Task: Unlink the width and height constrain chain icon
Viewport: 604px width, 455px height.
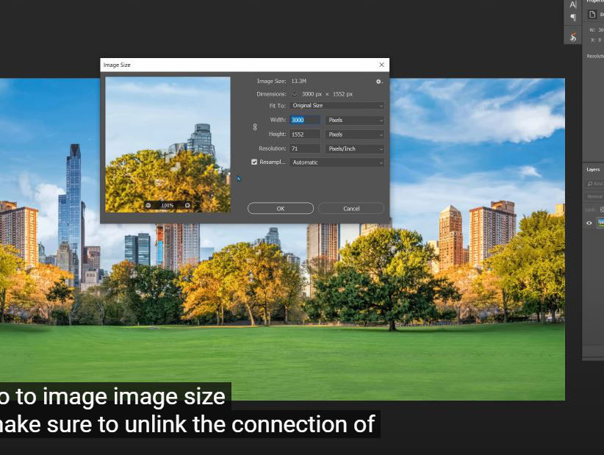Action: point(255,126)
